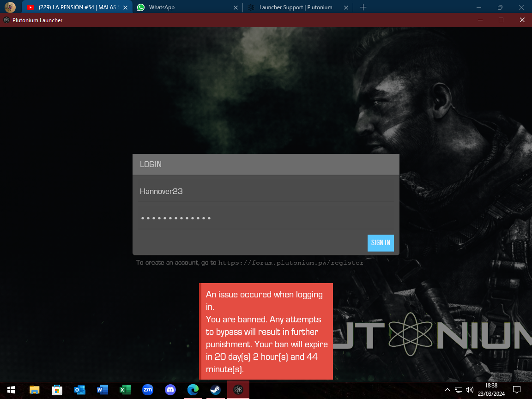Image resolution: width=532 pixels, height=399 pixels.
Task: Open Microsoft Edge from the taskbar
Action: [x=193, y=390]
